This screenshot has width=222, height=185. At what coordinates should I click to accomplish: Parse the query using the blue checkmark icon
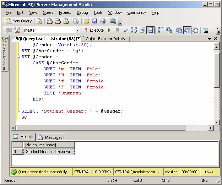tap(126, 30)
